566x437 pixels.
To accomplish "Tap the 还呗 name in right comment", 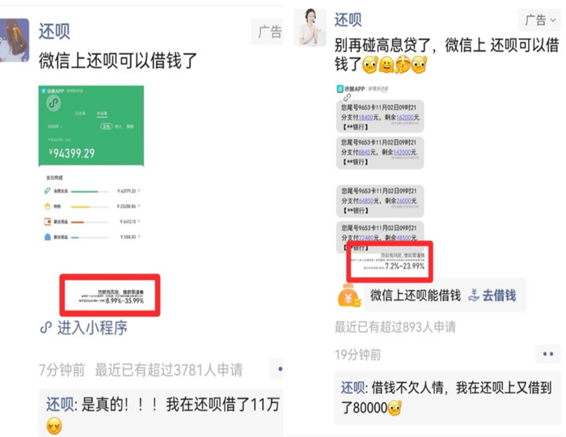I will point(353,388).
